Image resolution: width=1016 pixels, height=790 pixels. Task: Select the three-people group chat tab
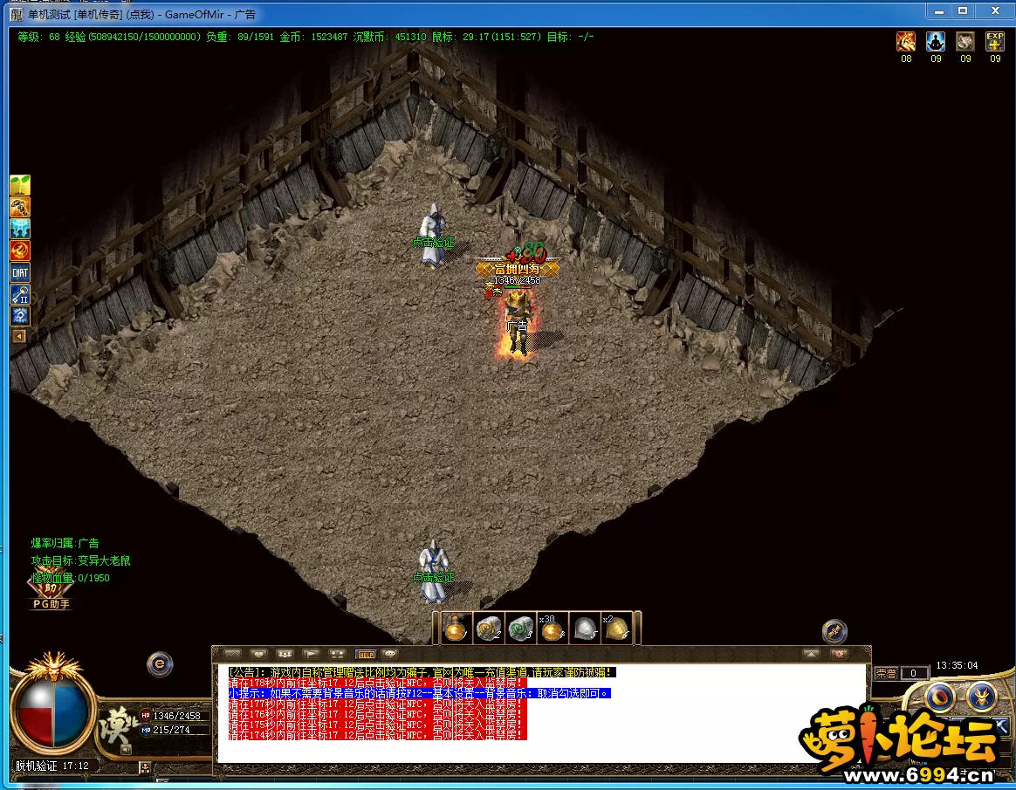285,654
